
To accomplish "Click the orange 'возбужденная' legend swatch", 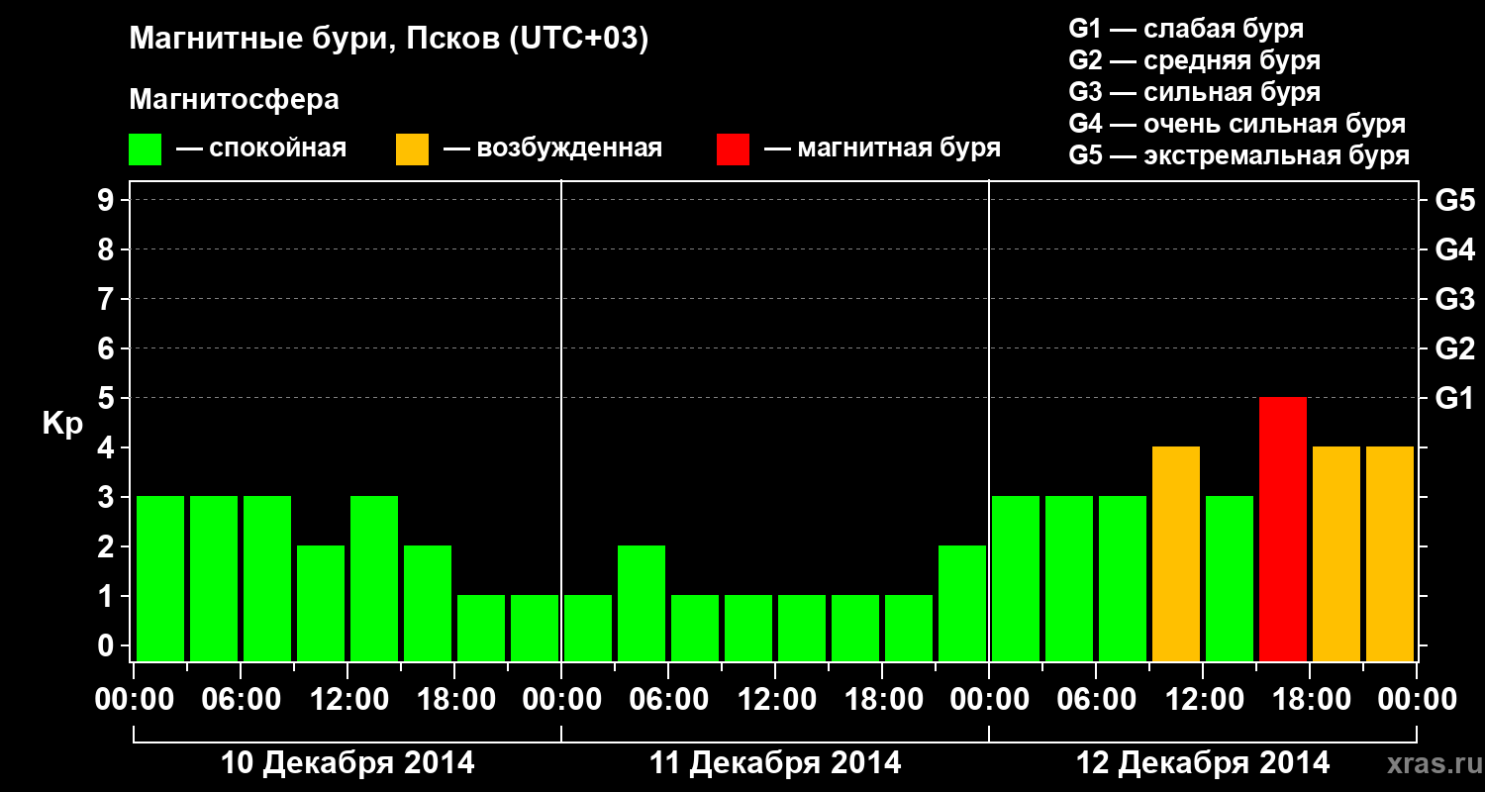I will [412, 149].
